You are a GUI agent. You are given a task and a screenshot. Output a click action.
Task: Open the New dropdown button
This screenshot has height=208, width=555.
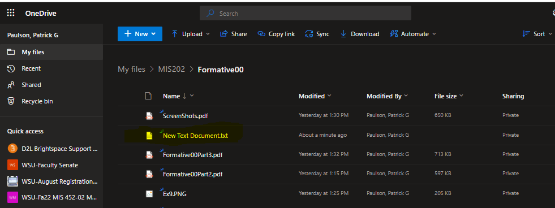click(x=140, y=34)
